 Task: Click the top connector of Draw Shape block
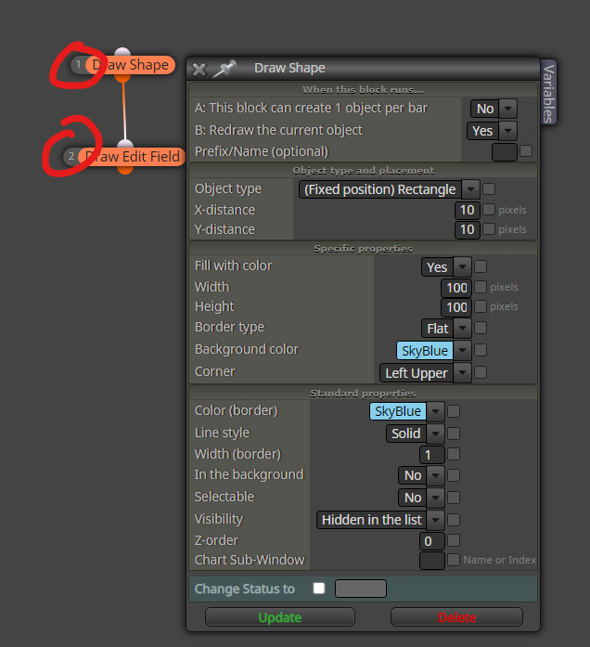(x=122, y=52)
